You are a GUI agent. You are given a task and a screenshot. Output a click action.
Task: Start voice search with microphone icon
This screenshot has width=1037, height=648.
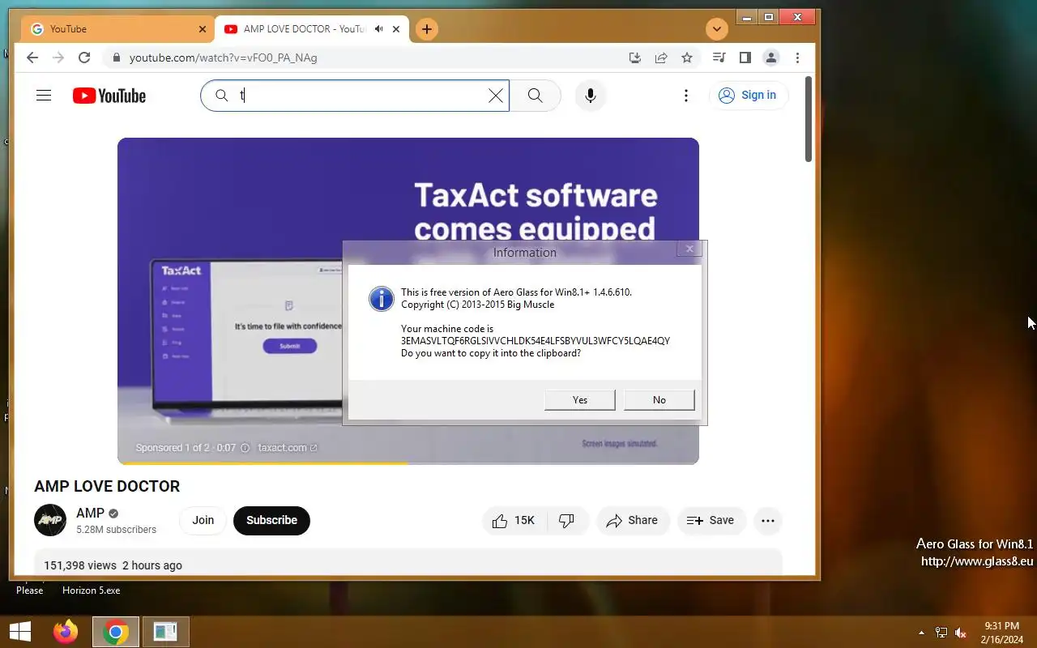click(591, 96)
